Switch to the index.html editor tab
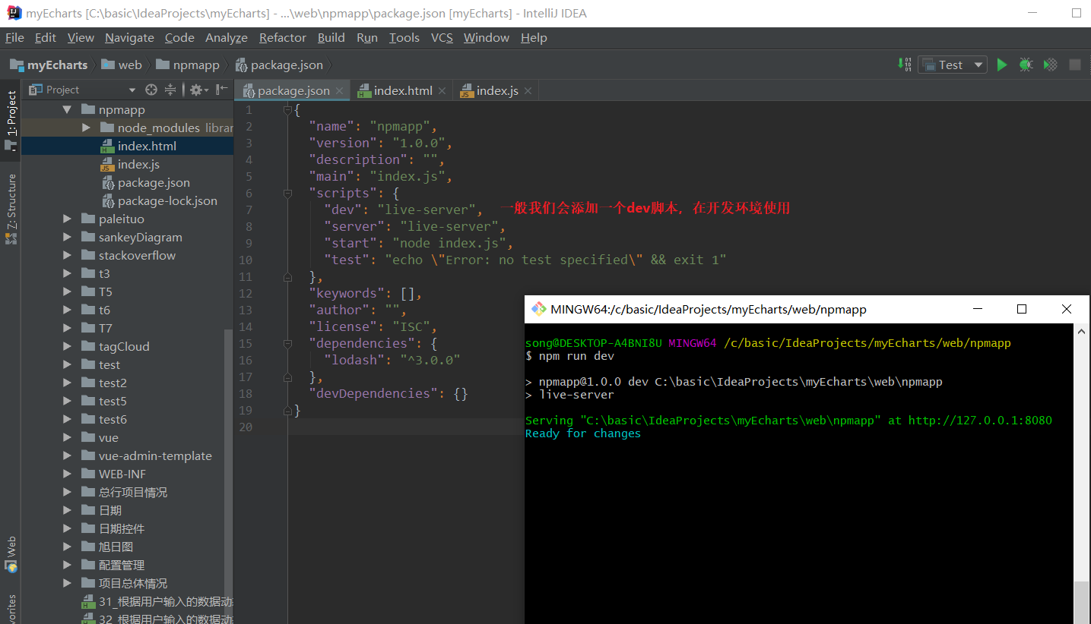This screenshot has height=624, width=1091. pyautogui.click(x=403, y=91)
